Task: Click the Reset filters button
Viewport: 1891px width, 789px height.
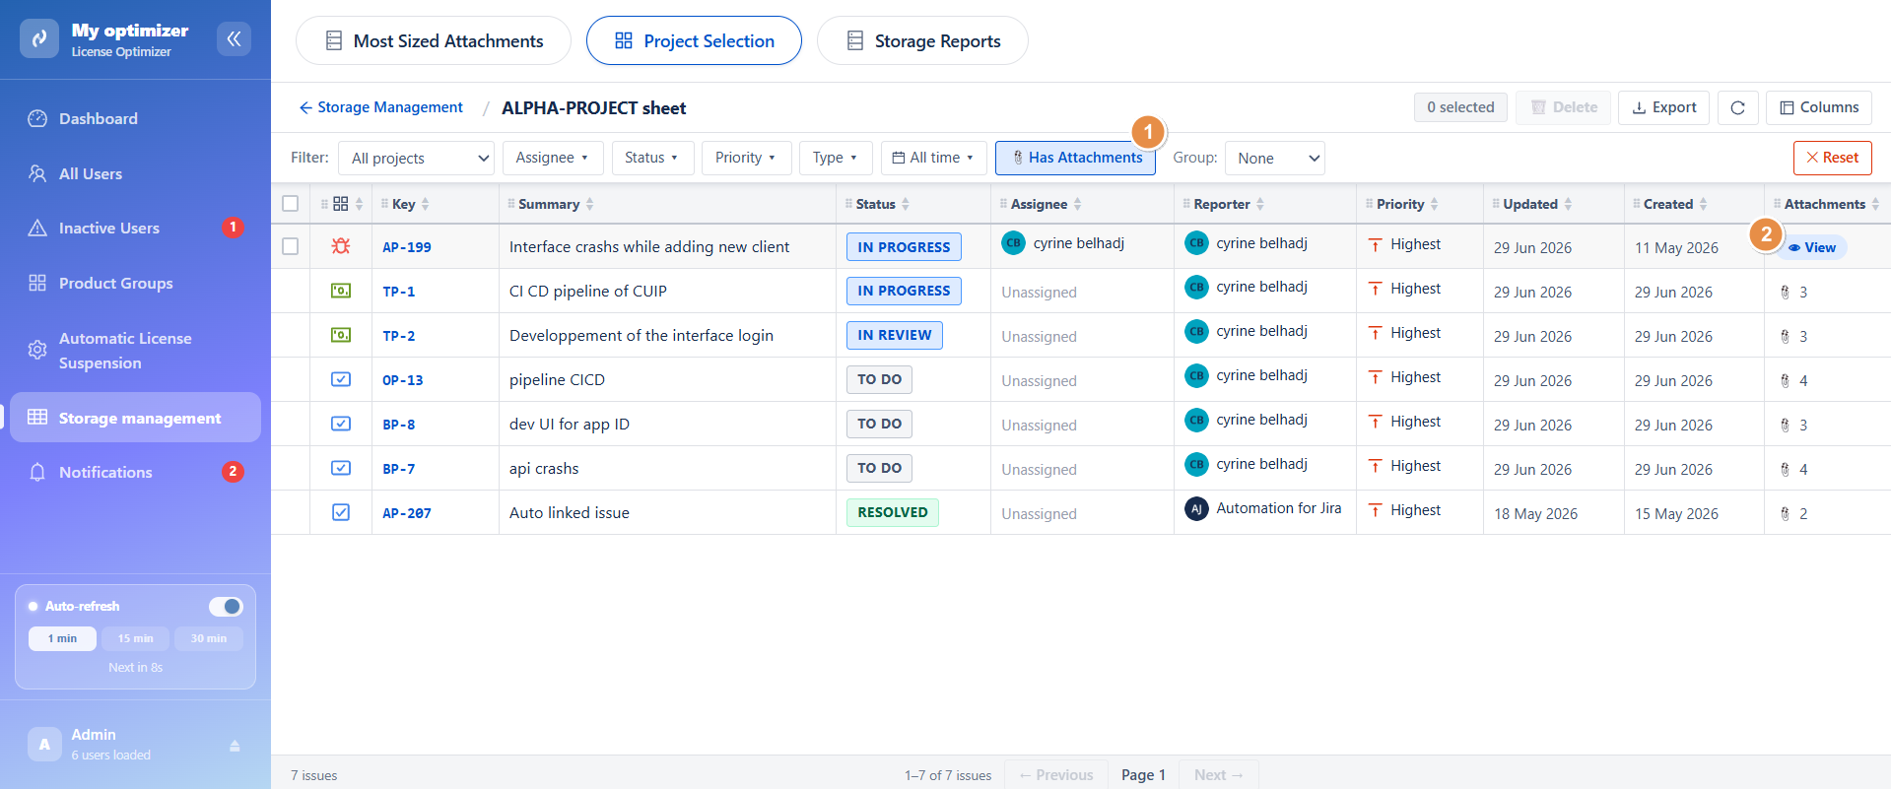Action: (1833, 158)
